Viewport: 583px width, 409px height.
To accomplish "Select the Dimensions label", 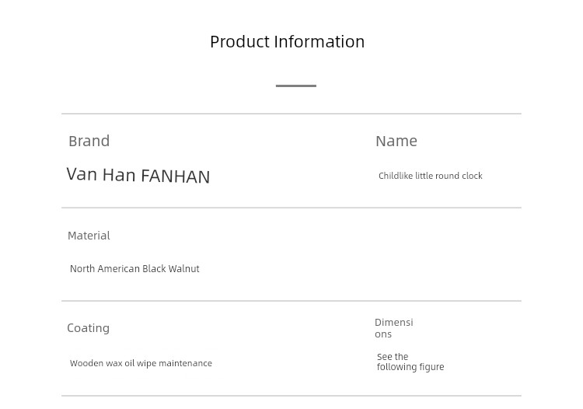I will [394, 328].
